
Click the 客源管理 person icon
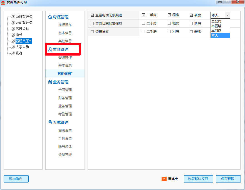[x=51, y=49]
